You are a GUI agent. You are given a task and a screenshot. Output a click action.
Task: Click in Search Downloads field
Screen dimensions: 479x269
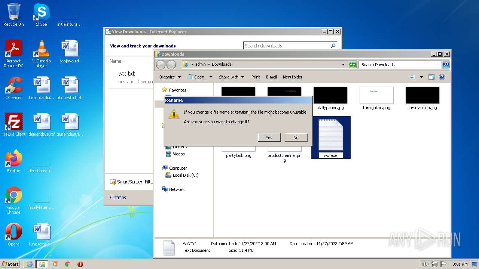[x=400, y=65]
